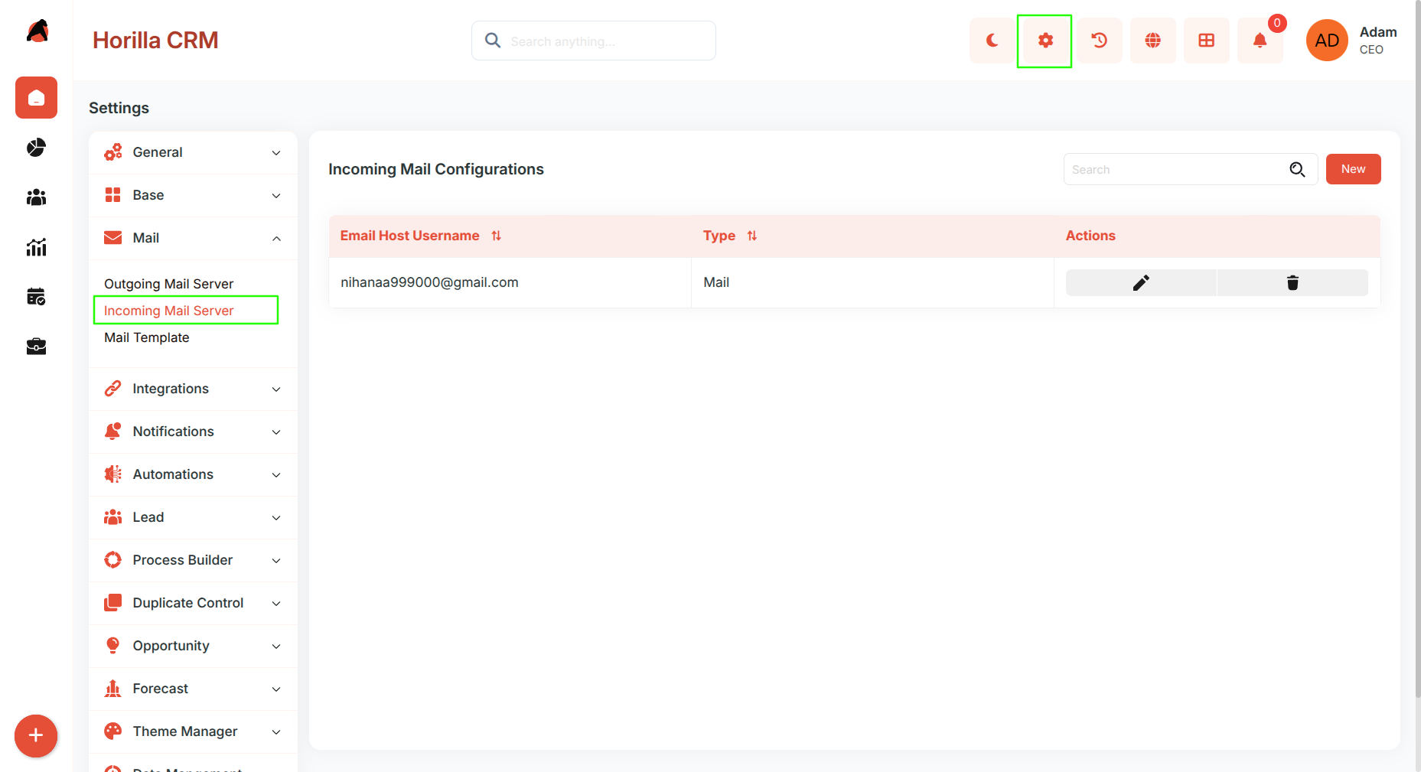1421x772 pixels.
Task: Open people group icon in sidebar
Action: (36, 197)
